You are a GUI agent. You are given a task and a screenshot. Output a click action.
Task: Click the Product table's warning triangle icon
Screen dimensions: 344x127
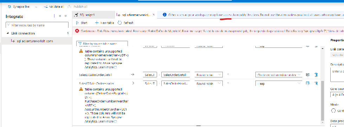(x=81, y=51)
